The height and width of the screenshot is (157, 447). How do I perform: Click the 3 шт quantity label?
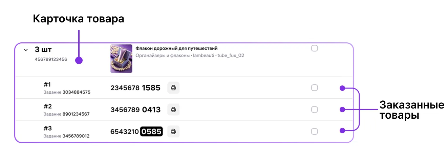[x=43, y=50]
